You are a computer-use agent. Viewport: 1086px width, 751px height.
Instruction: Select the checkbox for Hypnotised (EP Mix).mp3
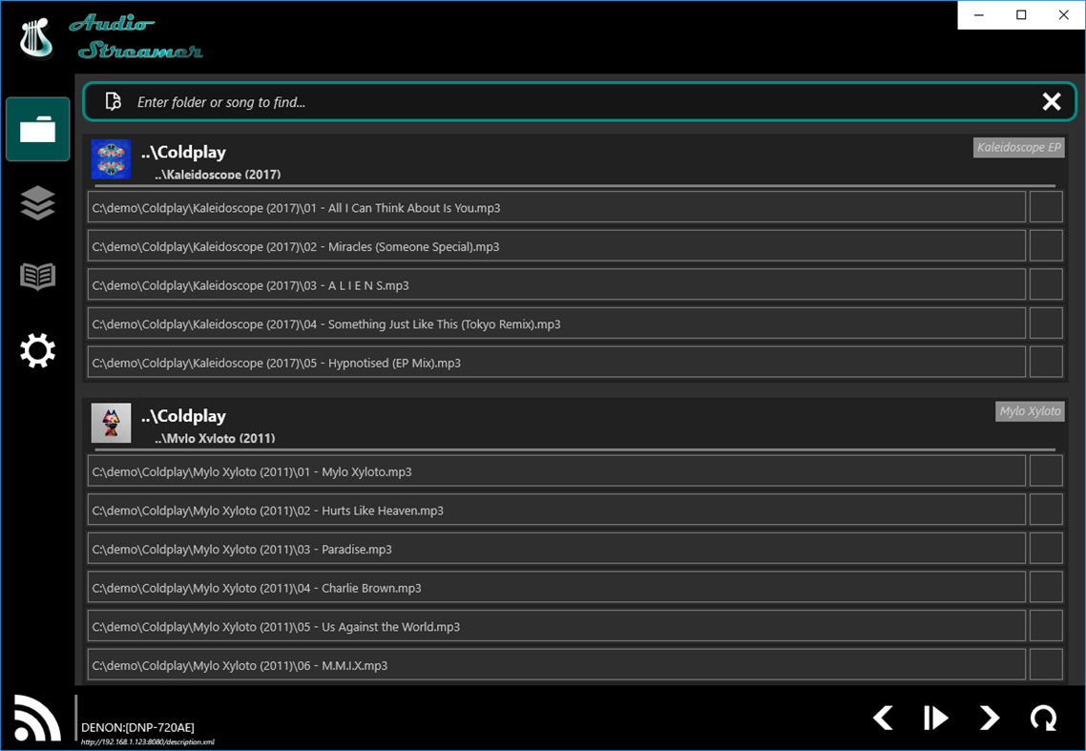coord(1046,362)
